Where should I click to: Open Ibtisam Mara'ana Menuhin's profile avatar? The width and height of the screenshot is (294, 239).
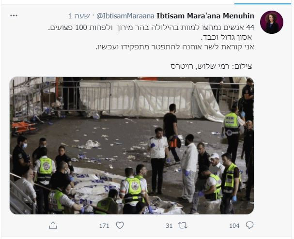pos(272,22)
